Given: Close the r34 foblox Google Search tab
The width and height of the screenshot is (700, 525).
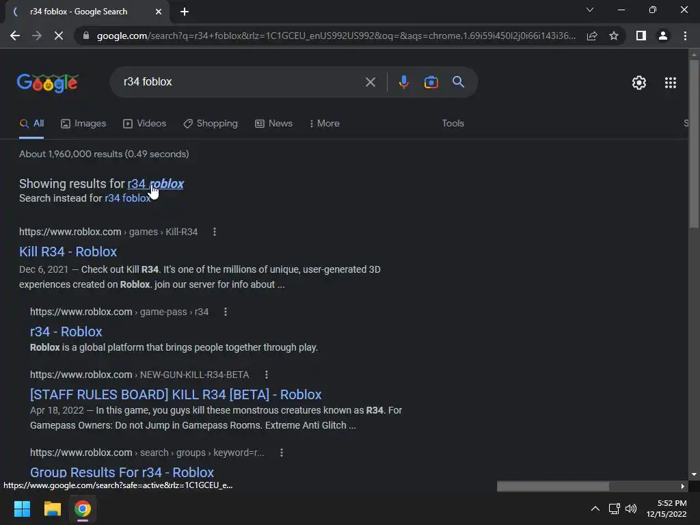Looking at the screenshot, I should (159, 12).
